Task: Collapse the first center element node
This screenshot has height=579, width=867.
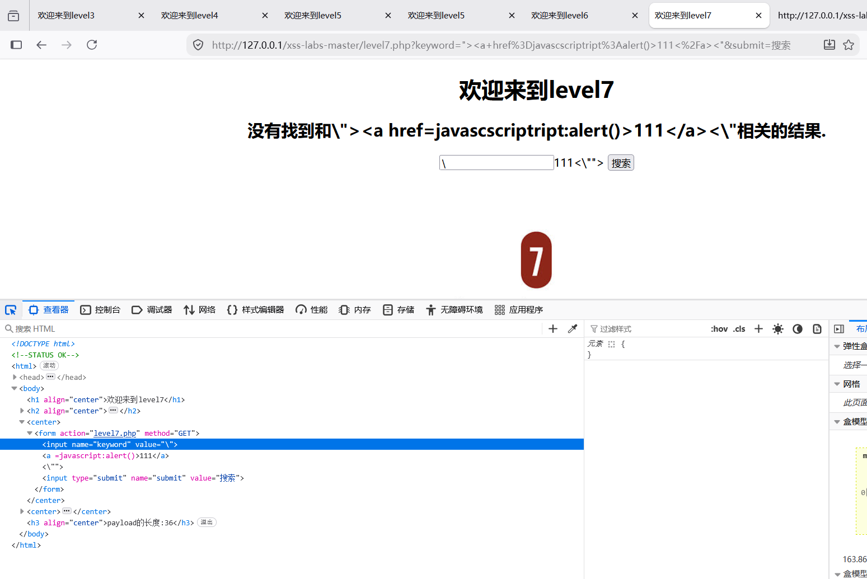Action: (22, 422)
